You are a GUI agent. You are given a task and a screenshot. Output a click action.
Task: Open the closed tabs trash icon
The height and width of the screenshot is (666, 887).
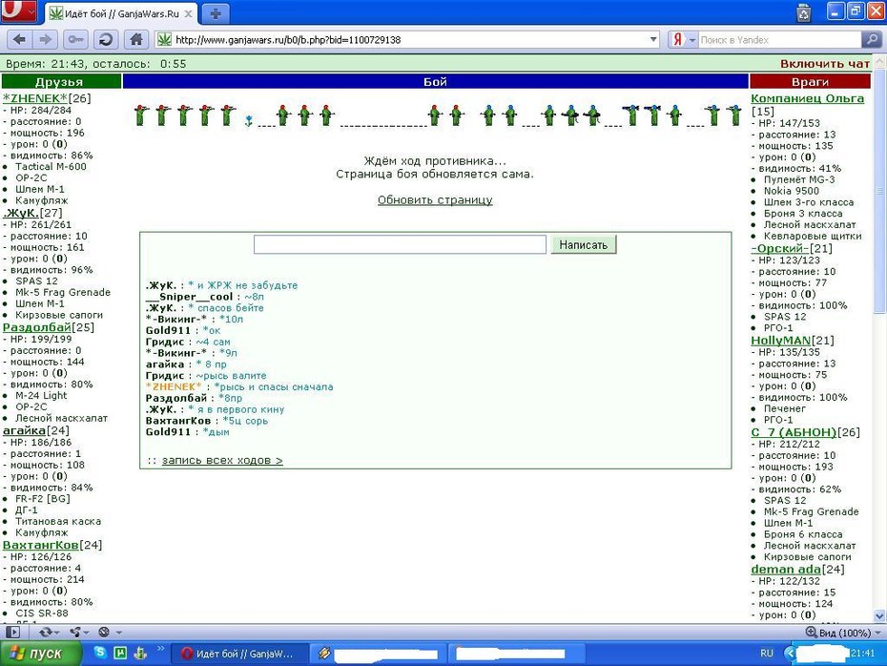(803, 13)
